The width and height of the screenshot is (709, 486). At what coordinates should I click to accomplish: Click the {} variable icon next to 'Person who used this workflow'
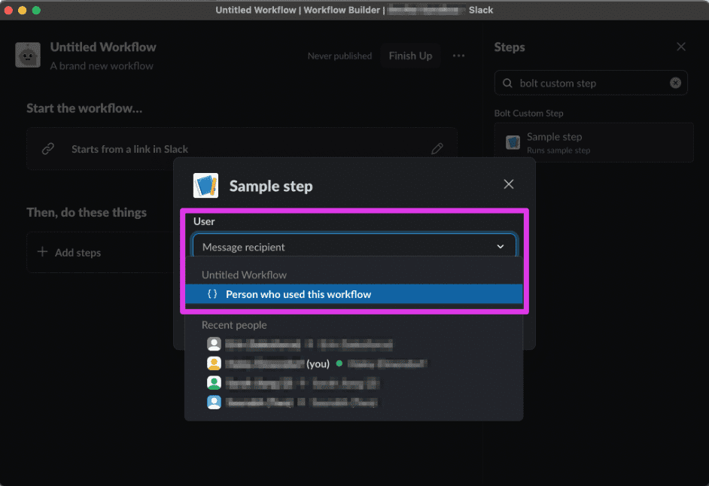click(x=213, y=293)
